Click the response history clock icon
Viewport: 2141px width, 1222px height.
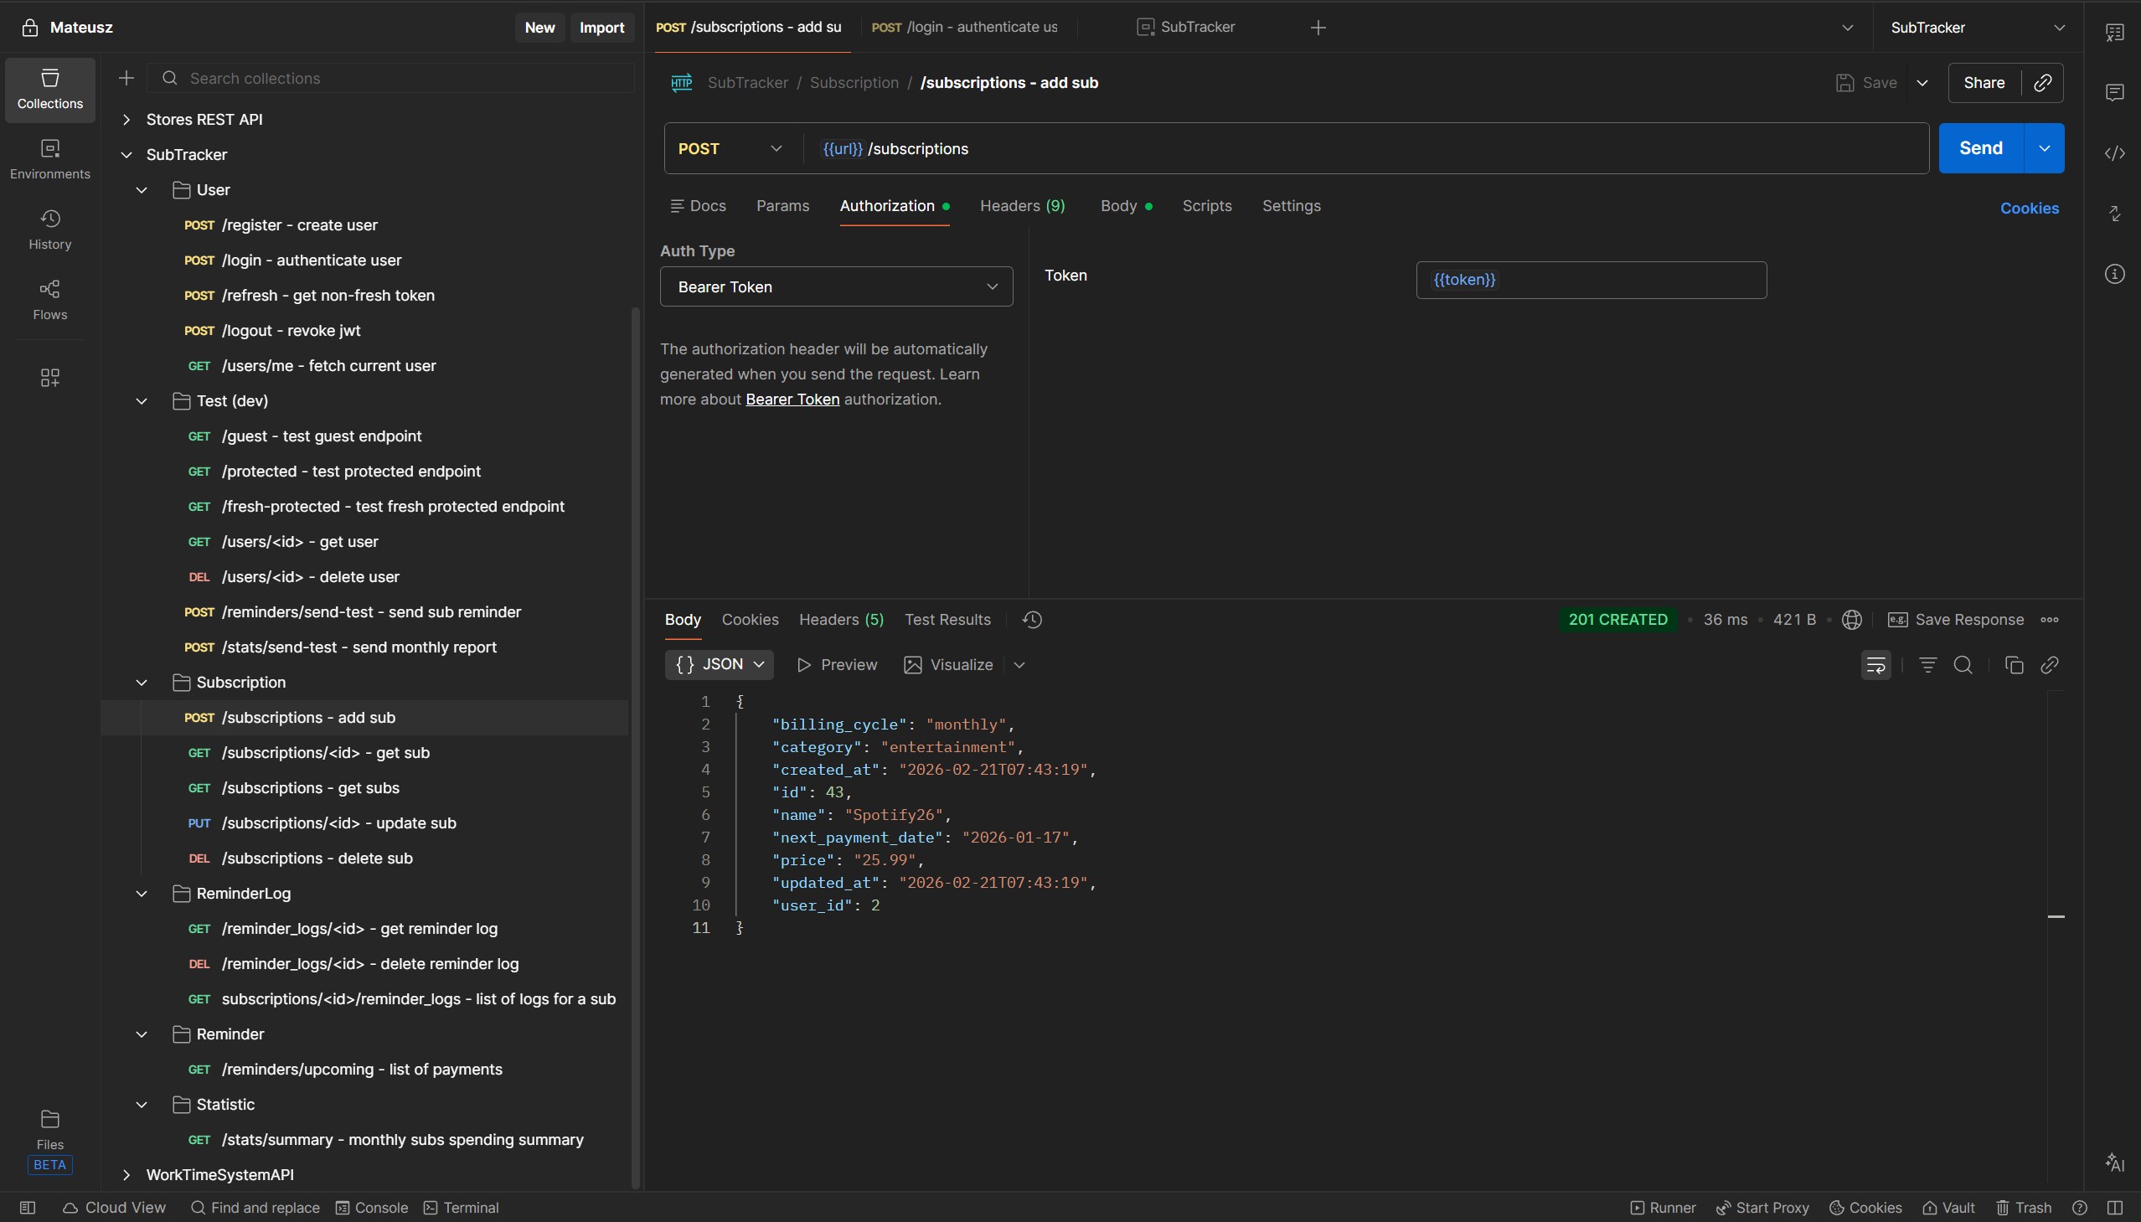[1031, 620]
